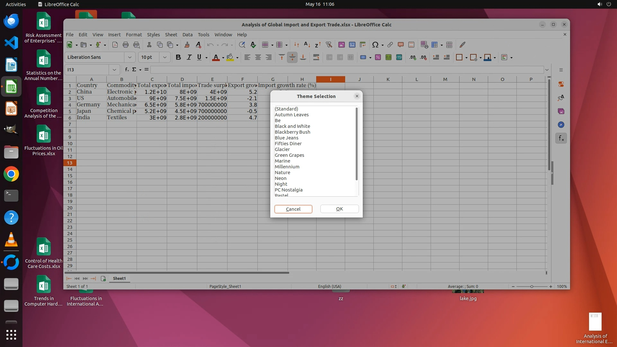
Task: Open the sidebar Navigator panel
Action: click(561, 125)
